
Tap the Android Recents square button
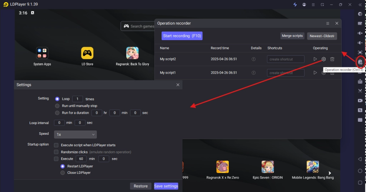(x=360, y=182)
